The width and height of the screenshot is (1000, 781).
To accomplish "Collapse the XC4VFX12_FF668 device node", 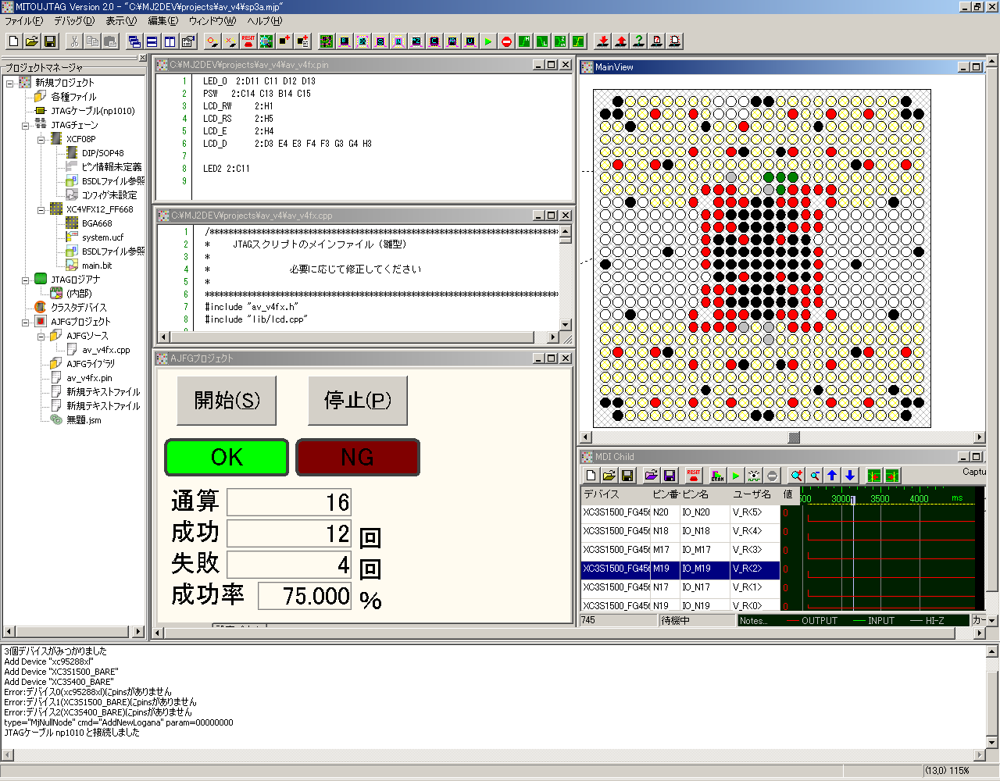I will 41,209.
